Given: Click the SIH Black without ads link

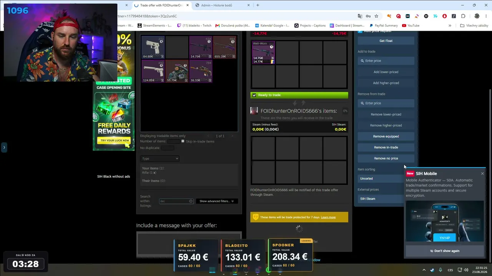Looking at the screenshot, I should click(113, 177).
